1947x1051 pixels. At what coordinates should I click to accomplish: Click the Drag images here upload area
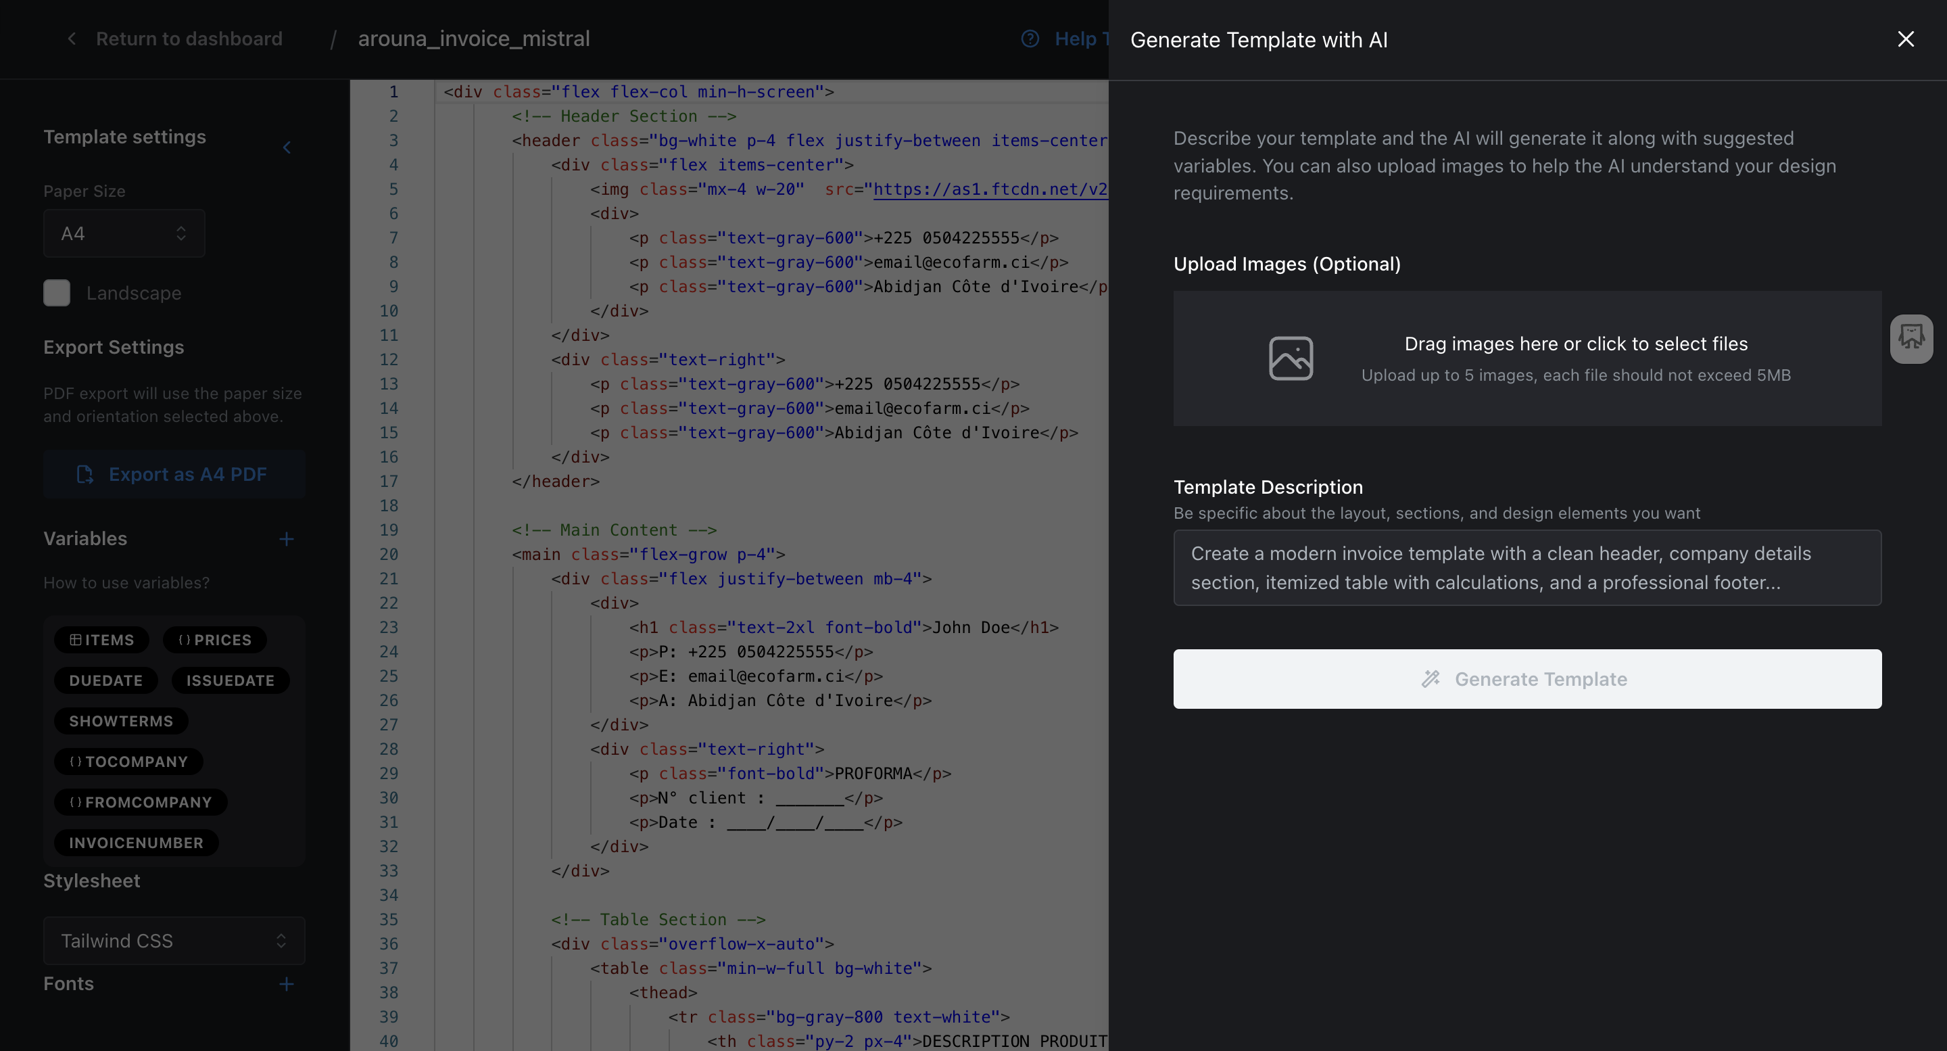(x=1527, y=358)
